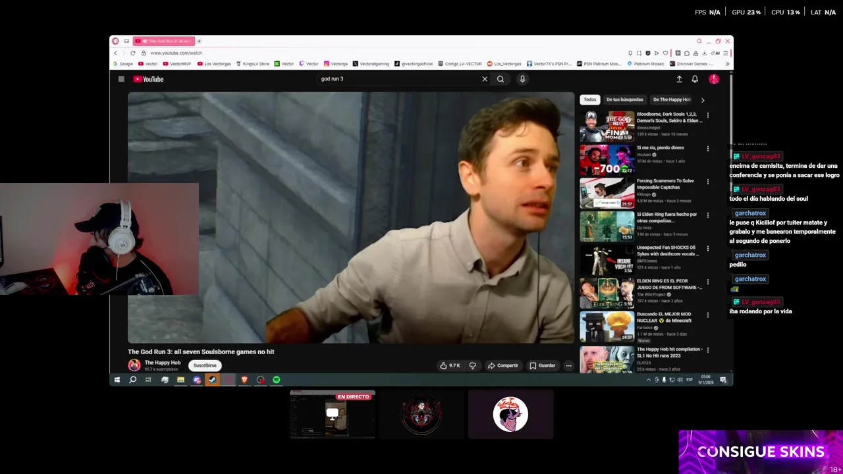Open options for Forcing Scammers video
Image resolution: width=843 pixels, height=474 pixels.
(708, 182)
